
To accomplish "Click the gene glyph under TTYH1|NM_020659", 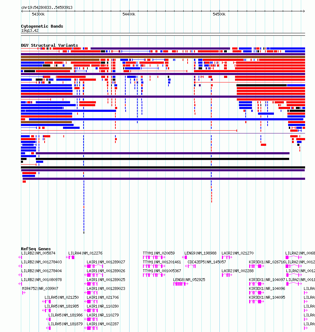I will coord(154,257).
